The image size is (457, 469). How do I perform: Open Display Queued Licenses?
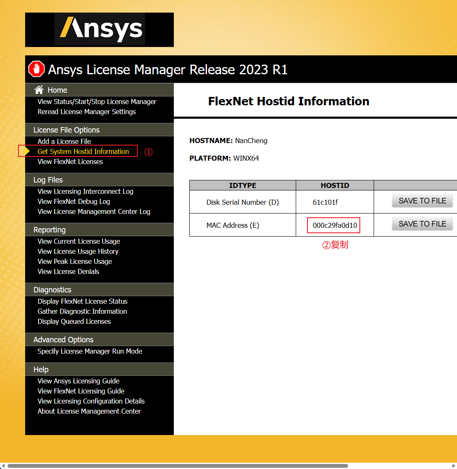tap(74, 321)
